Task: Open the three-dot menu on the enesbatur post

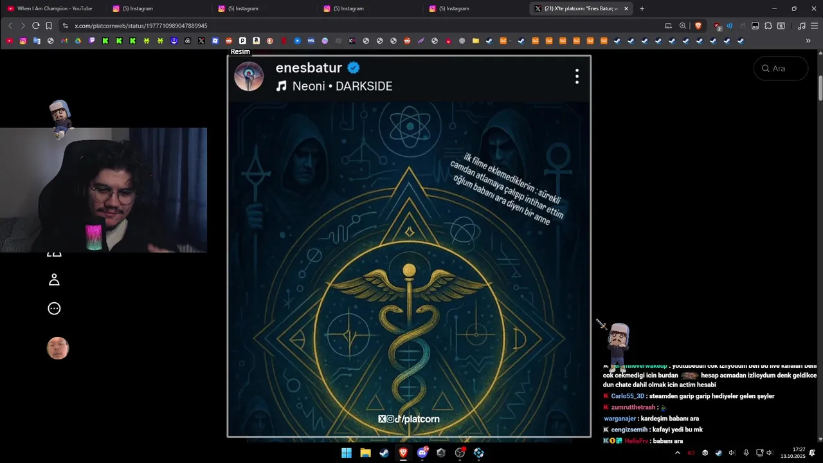Action: (x=577, y=77)
